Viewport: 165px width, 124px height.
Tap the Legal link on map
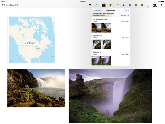pos(11,61)
